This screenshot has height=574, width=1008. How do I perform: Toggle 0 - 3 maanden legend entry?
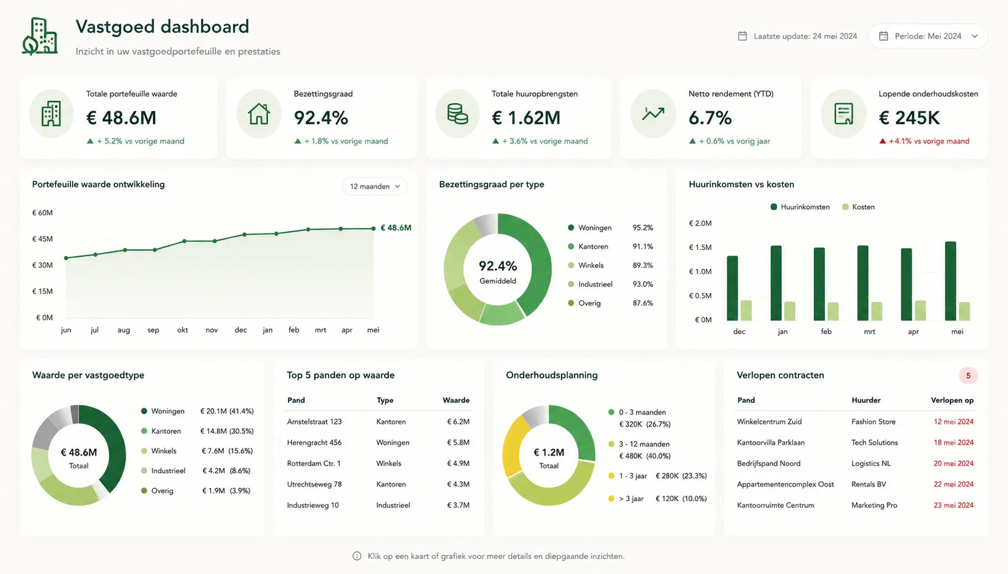tap(639, 418)
